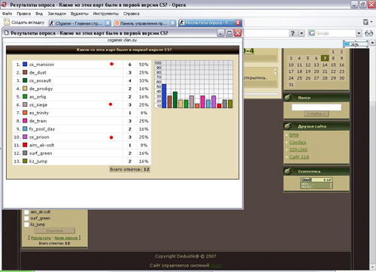Close the CSgamer main page tab
376x272 pixels.
pos(108,23)
